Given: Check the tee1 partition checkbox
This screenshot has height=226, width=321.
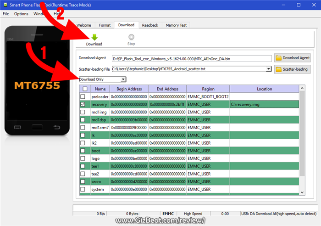Looking at the screenshot, I should pos(83,166).
